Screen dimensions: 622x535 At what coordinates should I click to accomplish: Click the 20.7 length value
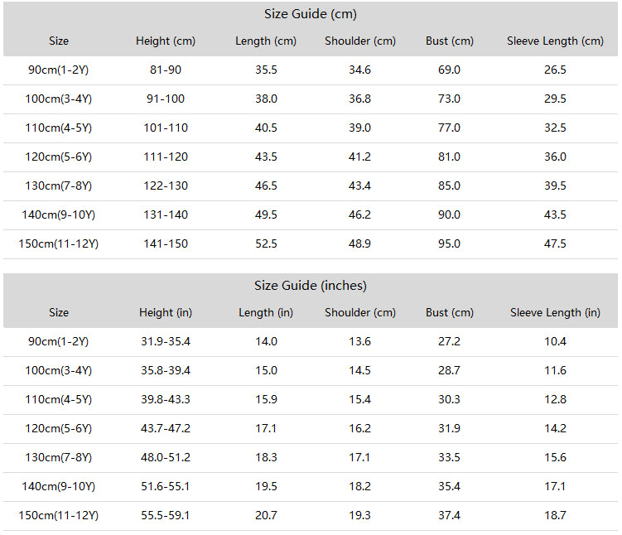coord(266,515)
